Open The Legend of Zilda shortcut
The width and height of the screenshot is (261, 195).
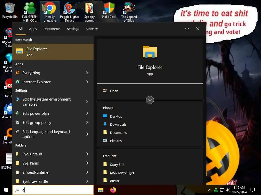(129, 12)
